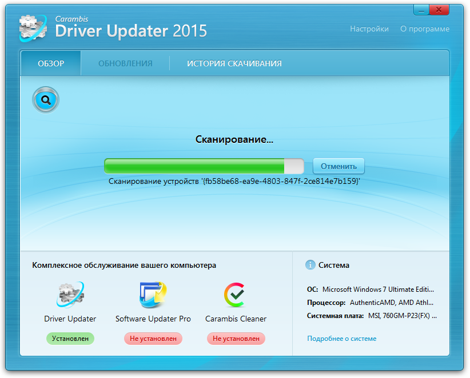This screenshot has width=470, height=378.
Task: Open Настройки from the top bar
Action: (369, 29)
